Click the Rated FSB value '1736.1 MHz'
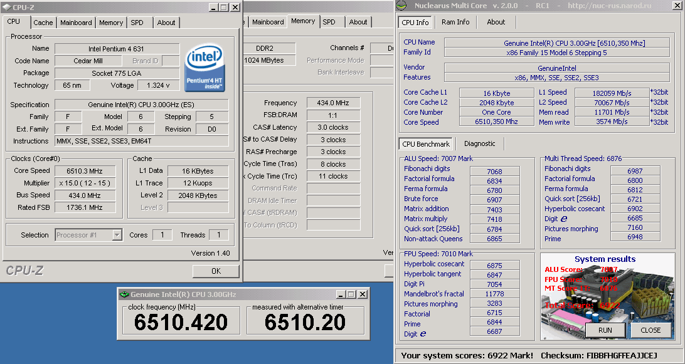The width and height of the screenshot is (685, 364). (85, 208)
